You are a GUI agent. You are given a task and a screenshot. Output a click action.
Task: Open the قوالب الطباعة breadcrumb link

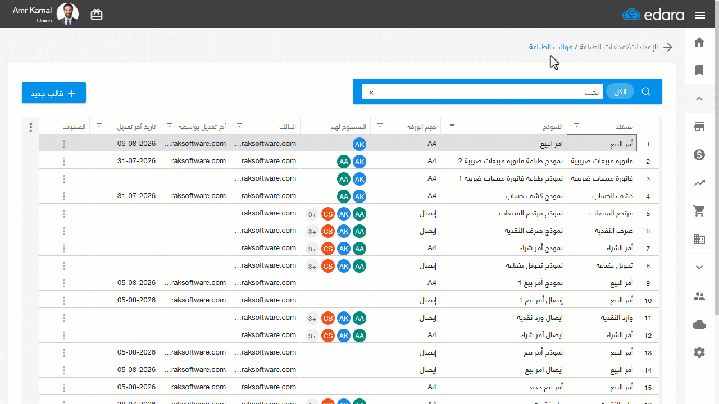coord(551,47)
